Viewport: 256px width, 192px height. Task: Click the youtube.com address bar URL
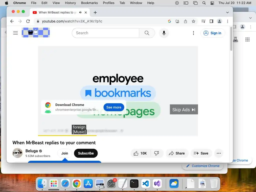click(x=72, y=21)
